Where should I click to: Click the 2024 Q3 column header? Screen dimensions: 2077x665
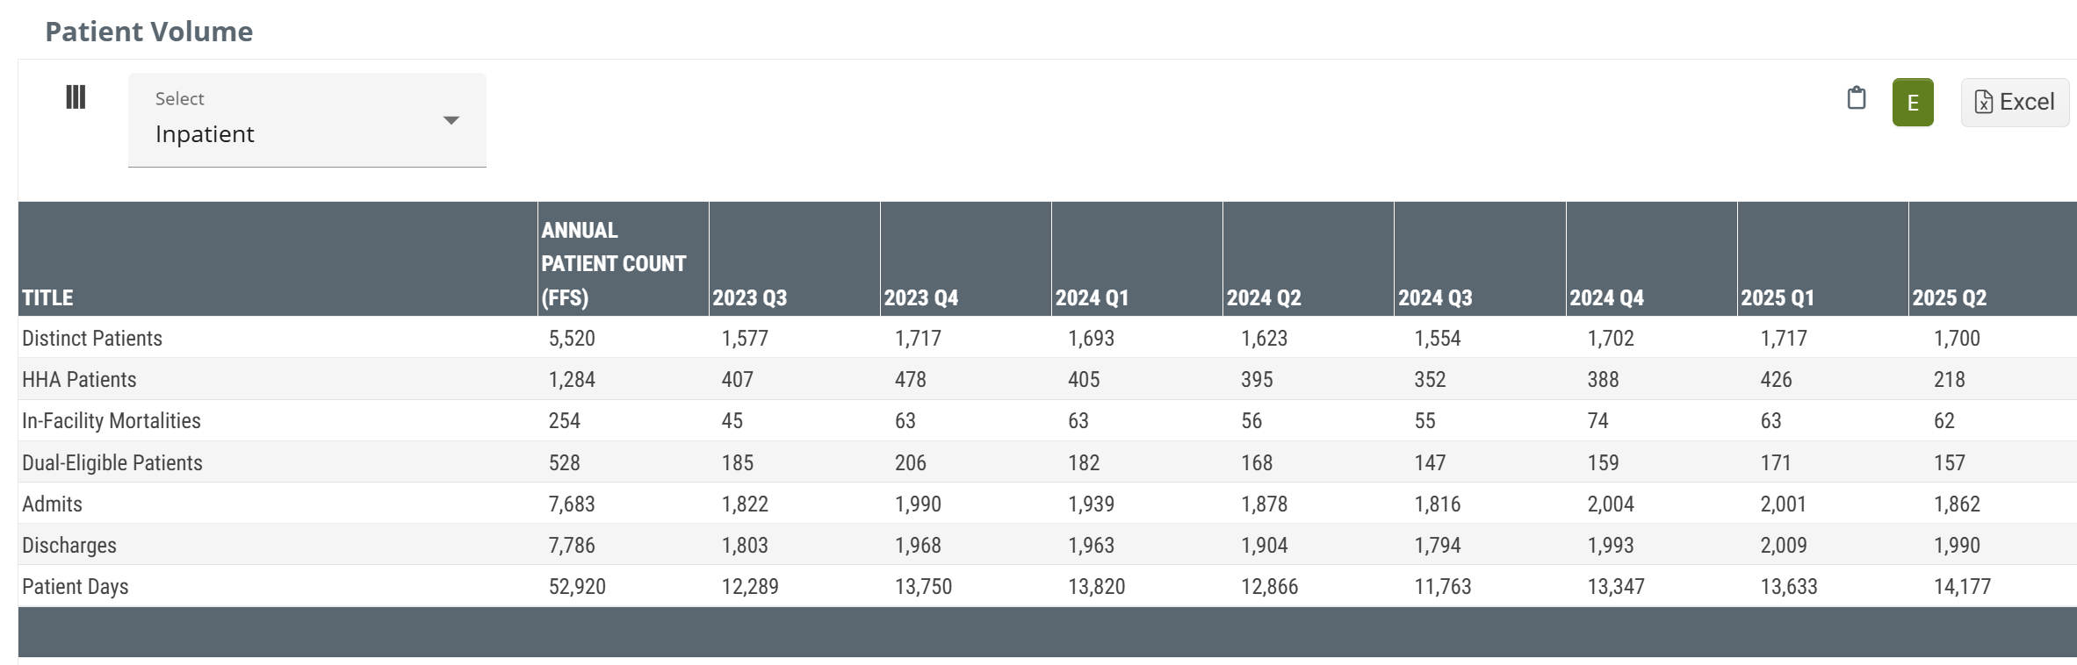(x=1434, y=297)
